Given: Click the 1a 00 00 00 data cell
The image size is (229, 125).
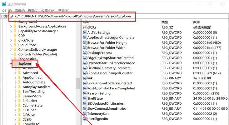Looking at the screenshot, I should (202, 78).
